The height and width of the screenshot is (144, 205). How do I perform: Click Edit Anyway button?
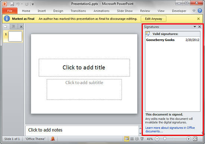pyautogui.click(x=154, y=19)
